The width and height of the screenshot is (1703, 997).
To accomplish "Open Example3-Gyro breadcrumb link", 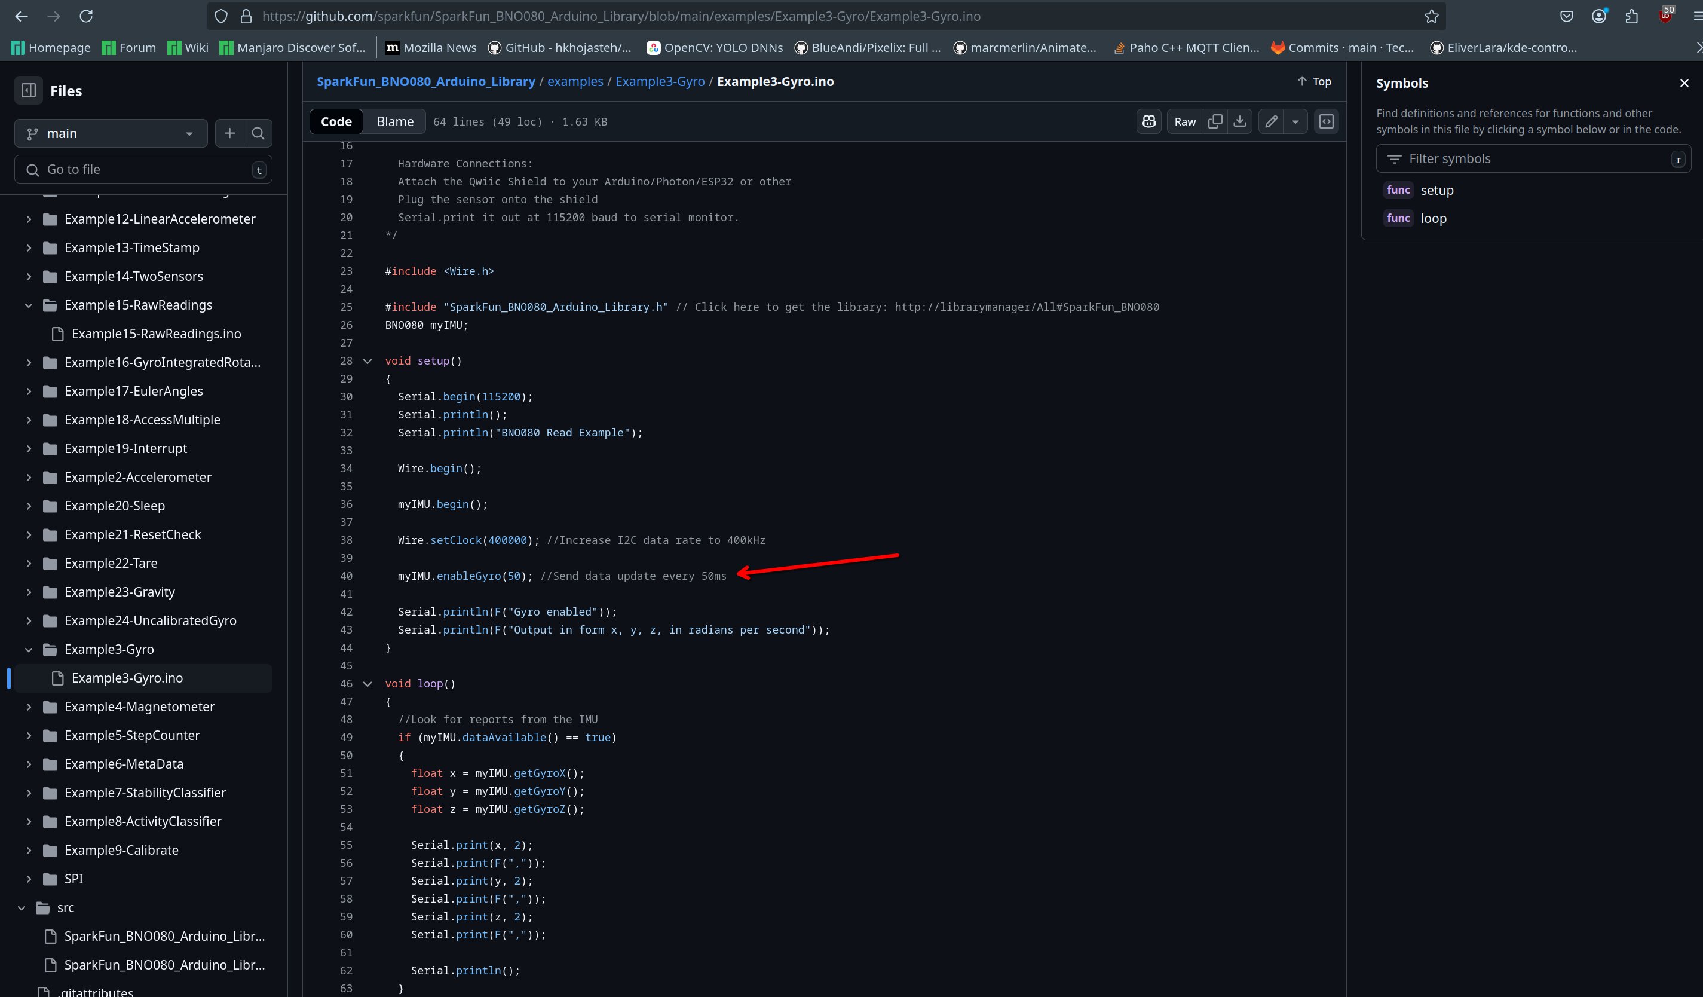I will pos(660,81).
